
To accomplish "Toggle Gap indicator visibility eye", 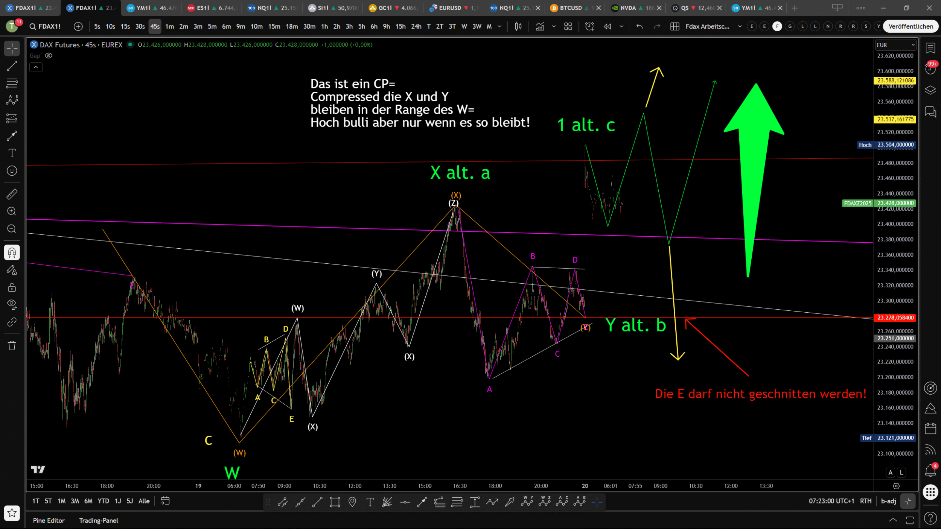I will 49,56.
